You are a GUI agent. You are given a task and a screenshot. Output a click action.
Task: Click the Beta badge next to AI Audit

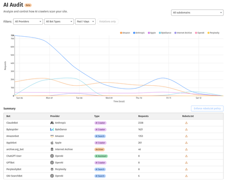[x=28, y=5]
